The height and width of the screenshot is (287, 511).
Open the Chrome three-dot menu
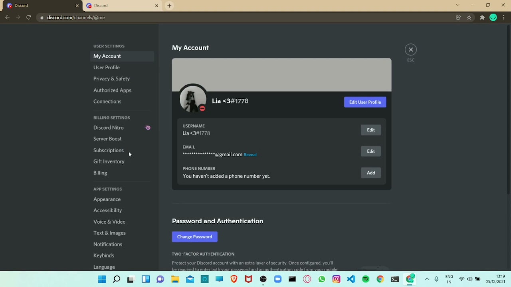click(x=504, y=18)
